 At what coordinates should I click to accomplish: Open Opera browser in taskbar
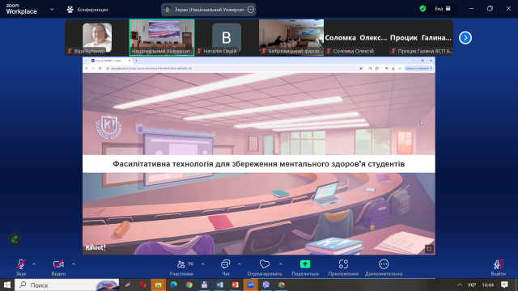tap(142, 285)
